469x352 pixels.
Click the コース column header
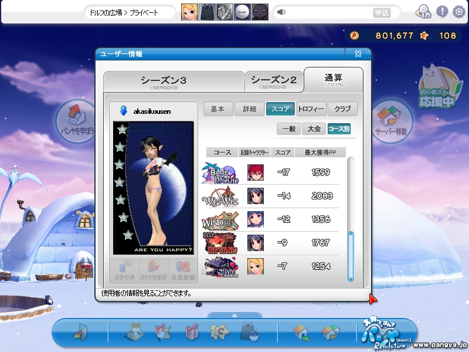click(x=222, y=153)
